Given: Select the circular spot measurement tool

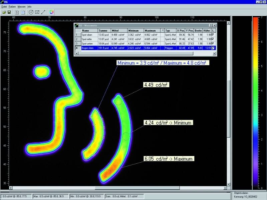Looking at the screenshot, I should tap(31, 12).
